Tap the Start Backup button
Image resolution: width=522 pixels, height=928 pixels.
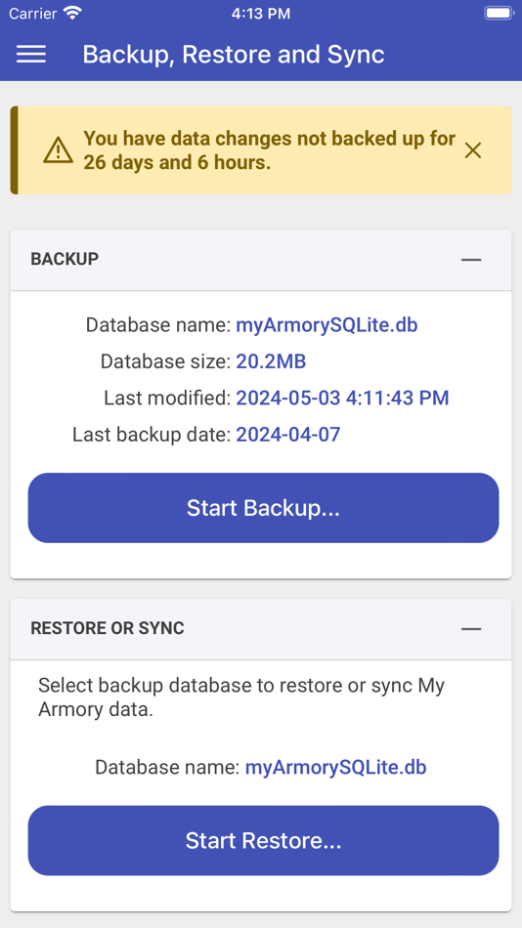tap(263, 508)
